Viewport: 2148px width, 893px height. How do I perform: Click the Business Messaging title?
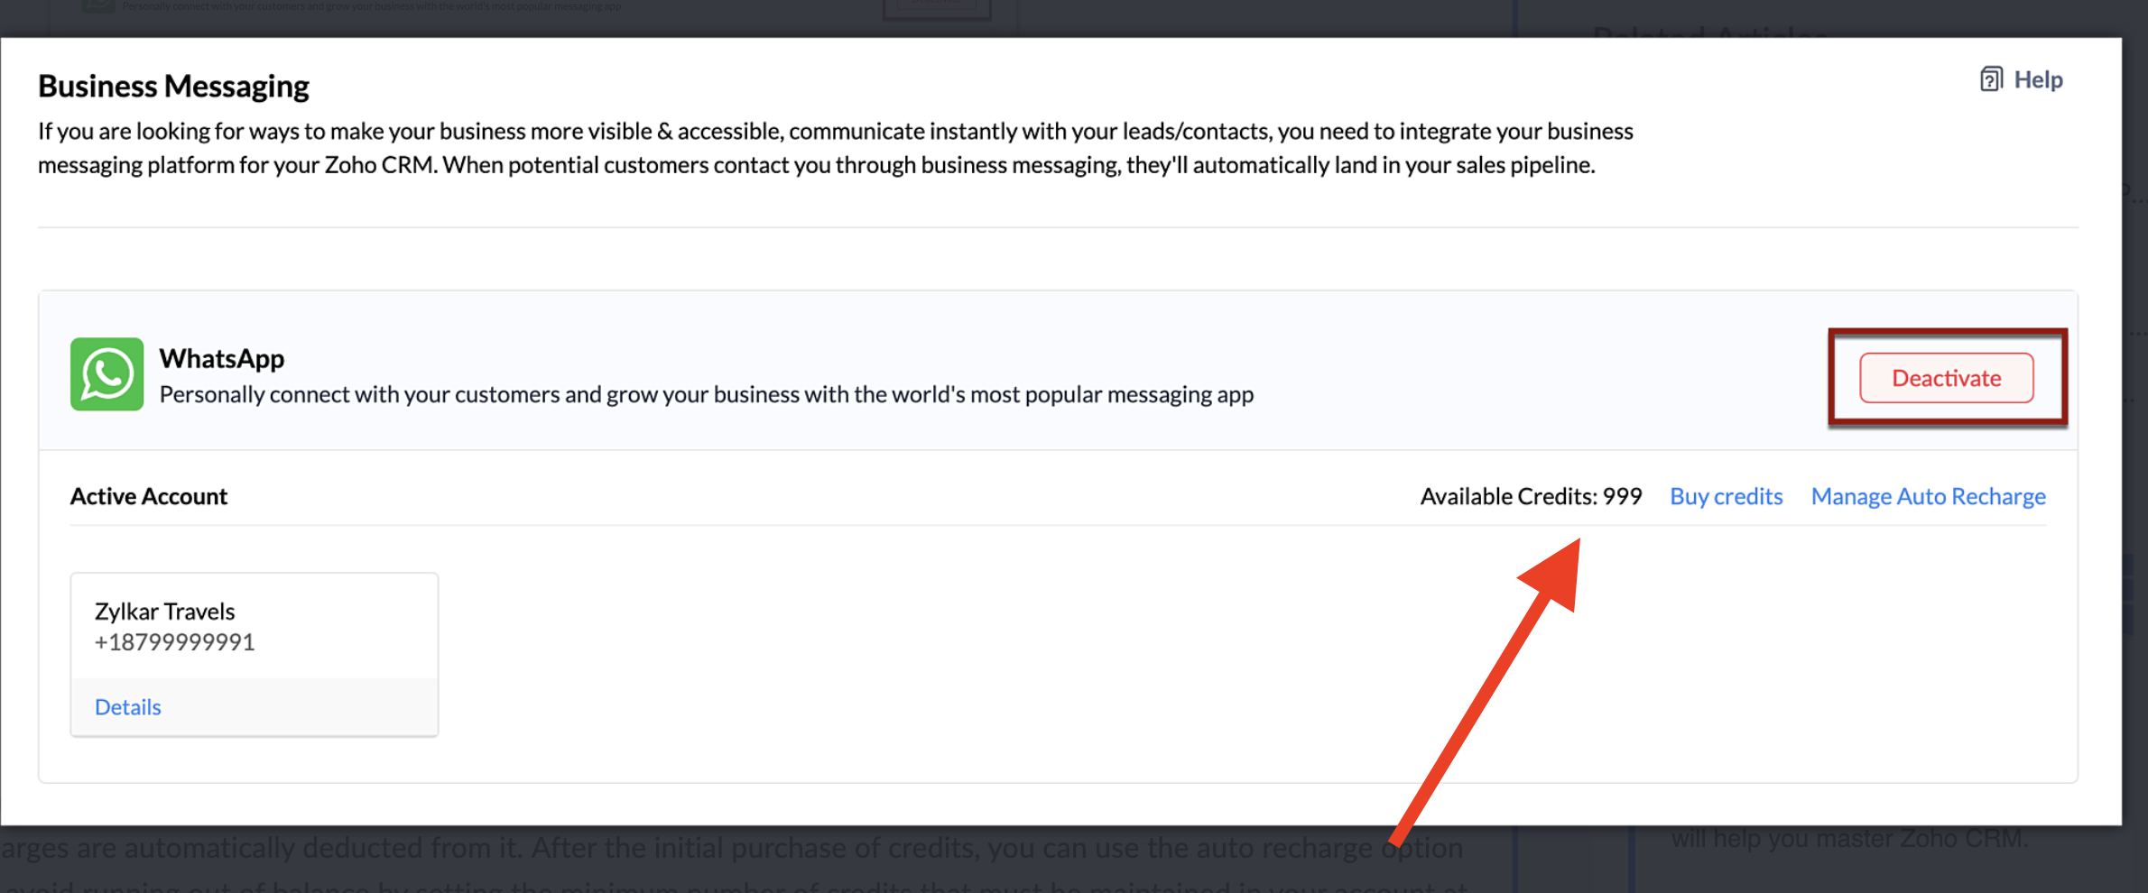173,86
